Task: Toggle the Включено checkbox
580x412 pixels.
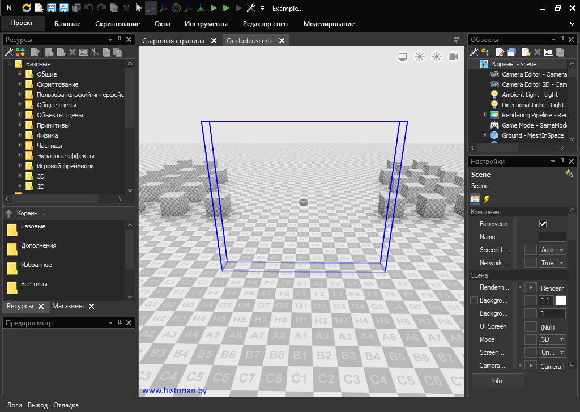Action: (x=543, y=224)
